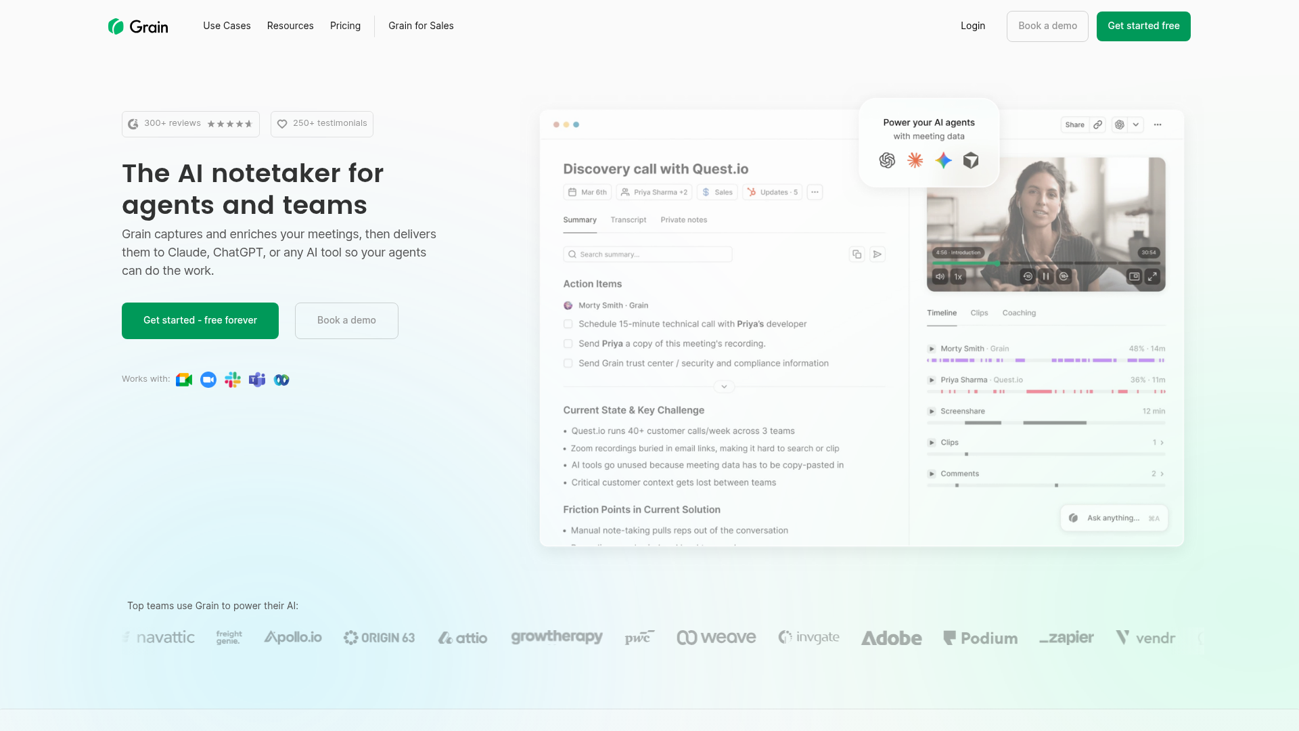Click the cube icon in AI agents card

click(971, 160)
